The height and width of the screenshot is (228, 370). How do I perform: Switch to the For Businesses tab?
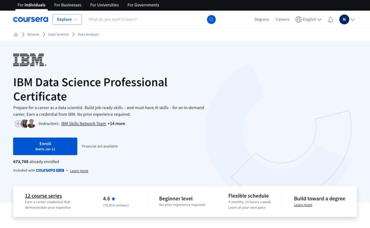pyautogui.click(x=68, y=5)
